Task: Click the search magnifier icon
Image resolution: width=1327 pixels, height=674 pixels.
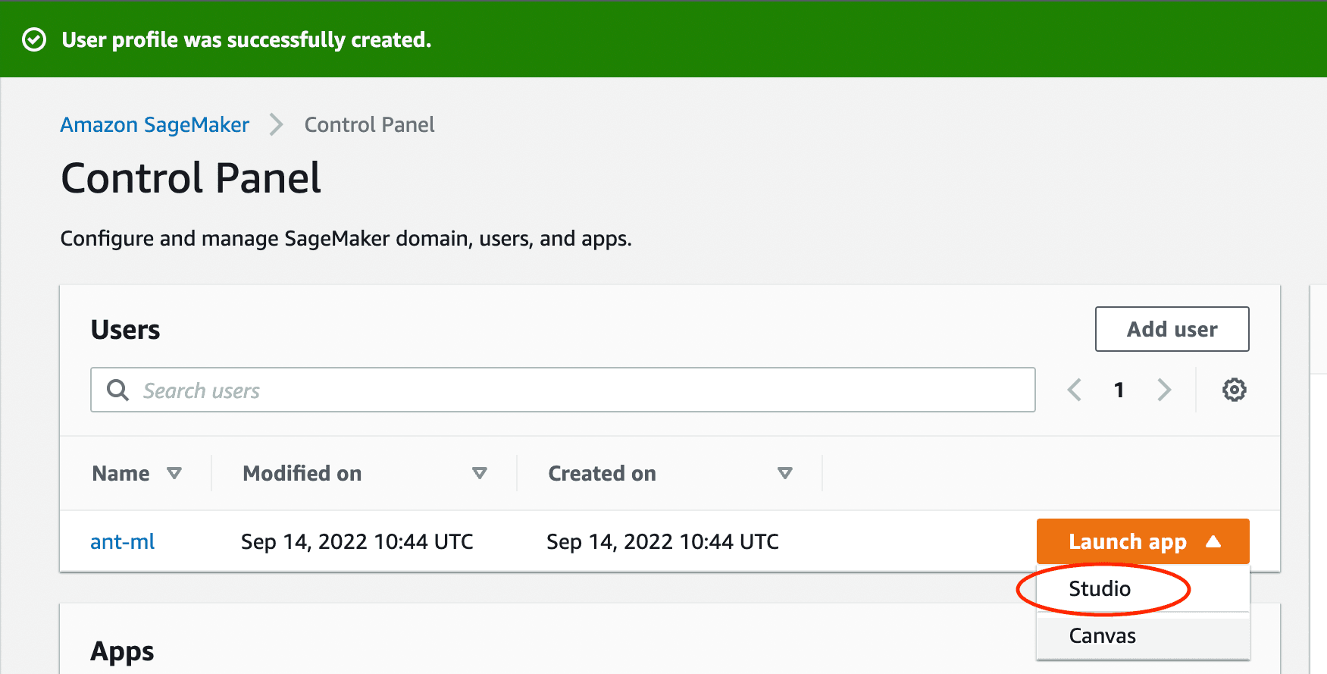Action: tap(117, 390)
